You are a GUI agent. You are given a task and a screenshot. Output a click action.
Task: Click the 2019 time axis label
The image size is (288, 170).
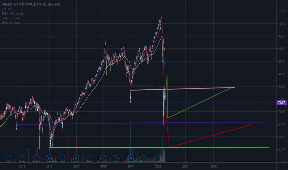(x=131, y=167)
